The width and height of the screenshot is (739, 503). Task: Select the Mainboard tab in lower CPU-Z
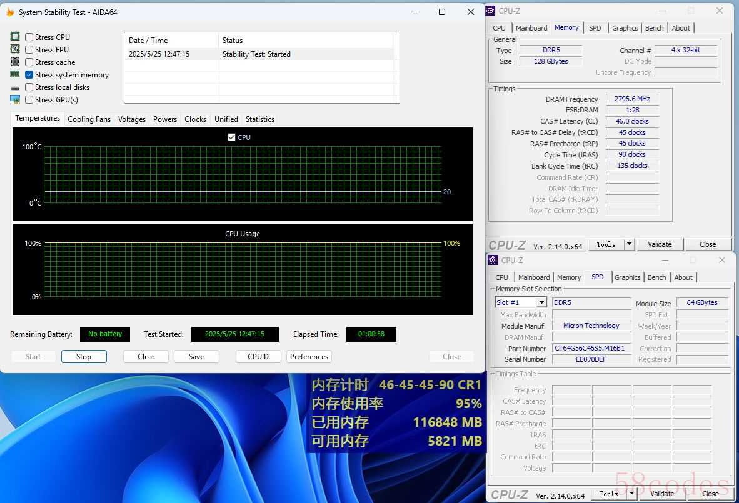pos(533,277)
